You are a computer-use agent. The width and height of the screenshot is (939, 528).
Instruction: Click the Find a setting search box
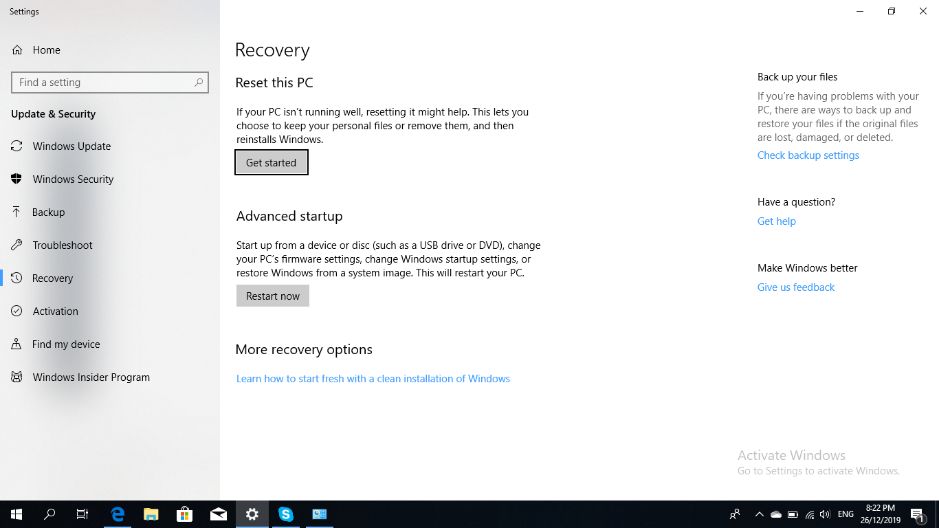tap(110, 82)
